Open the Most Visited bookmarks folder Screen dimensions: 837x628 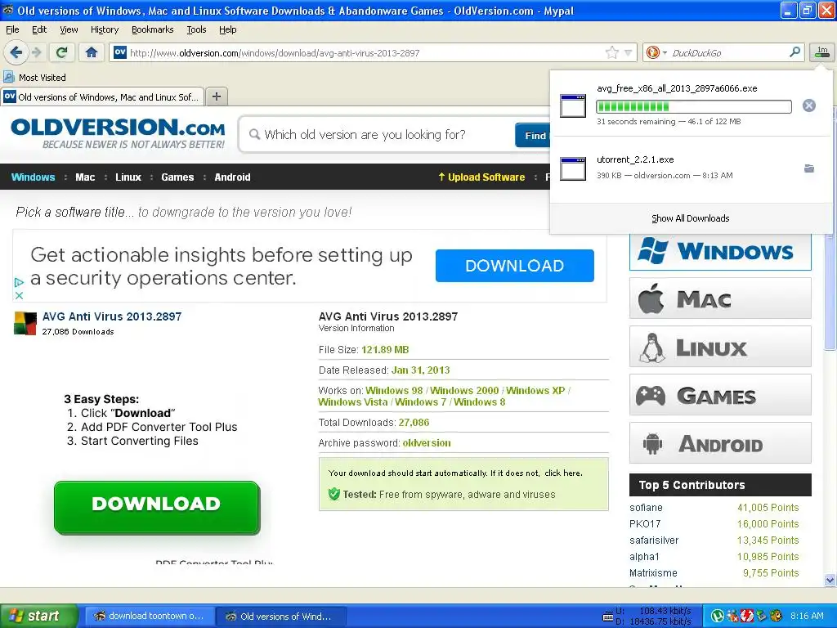pyautogui.click(x=34, y=78)
